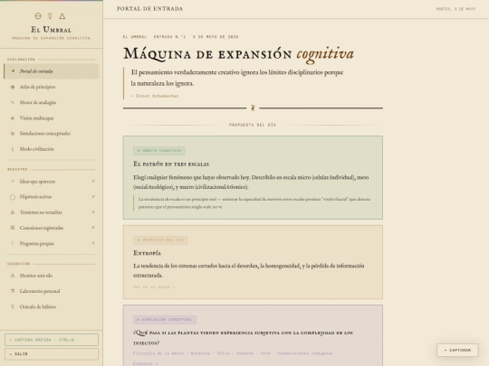The image size is (489, 366).
Task: Open Laboratorio personal page
Action: pyautogui.click(x=52, y=291)
